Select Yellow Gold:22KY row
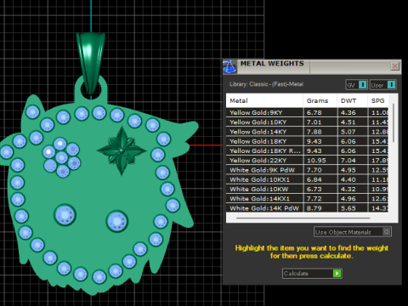The width and height of the screenshot is (408, 306). click(307, 161)
